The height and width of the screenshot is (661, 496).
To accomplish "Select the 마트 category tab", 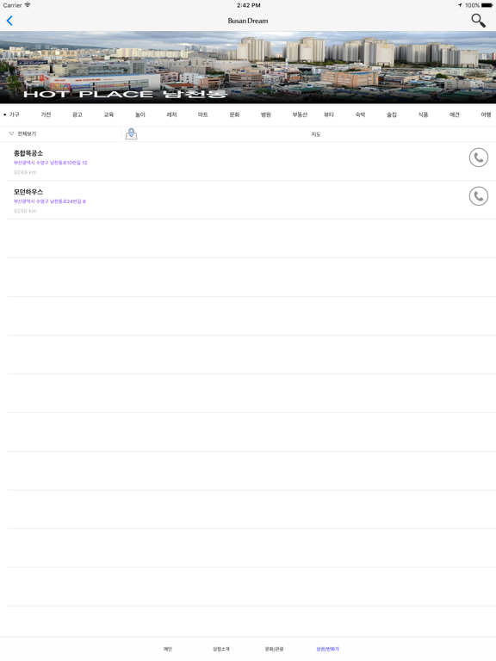I will pos(203,114).
